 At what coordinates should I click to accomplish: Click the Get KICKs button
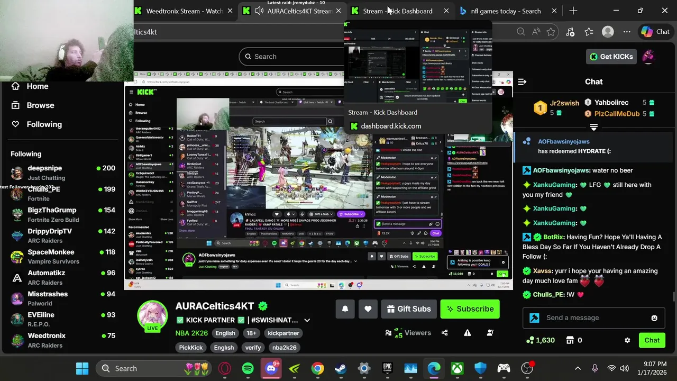point(611,57)
